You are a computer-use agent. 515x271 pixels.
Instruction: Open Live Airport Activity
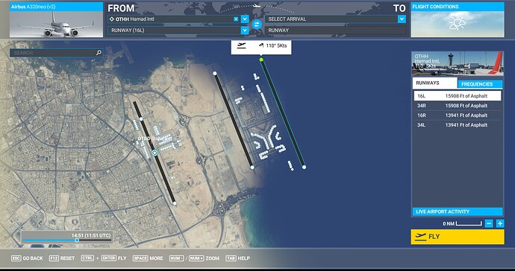coord(458,211)
